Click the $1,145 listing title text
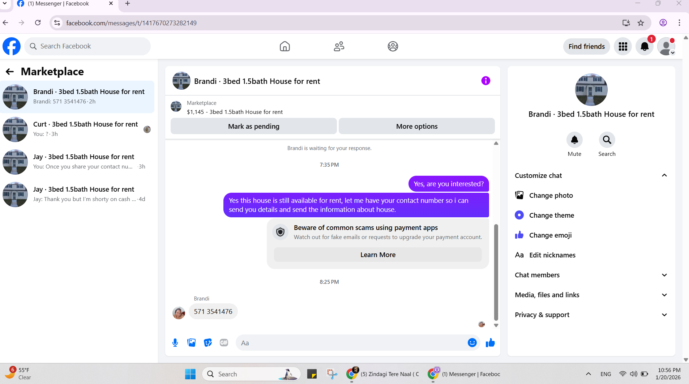Screen dimensions: 689x384 (235, 112)
